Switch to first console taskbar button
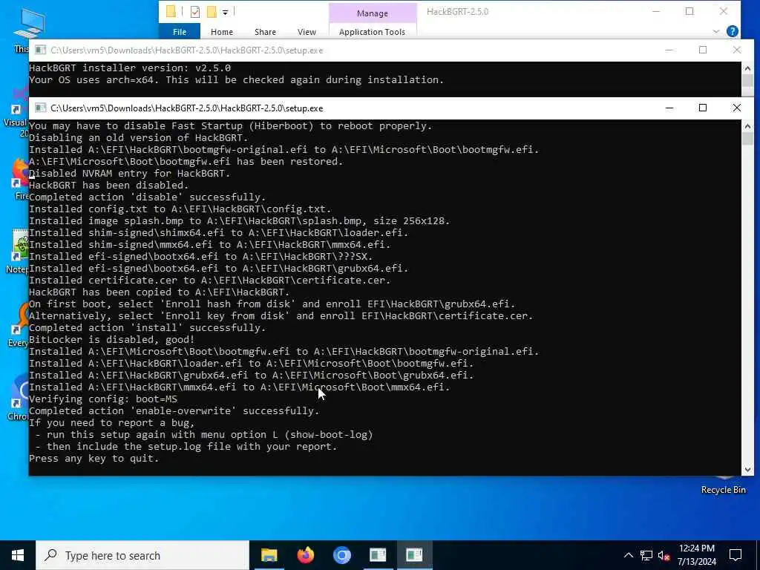This screenshot has height=570, width=760. coord(378,555)
